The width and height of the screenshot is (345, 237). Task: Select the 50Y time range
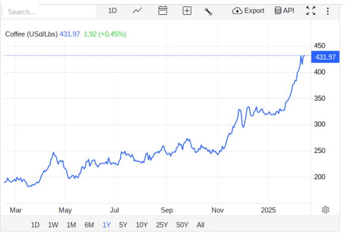[182, 225]
